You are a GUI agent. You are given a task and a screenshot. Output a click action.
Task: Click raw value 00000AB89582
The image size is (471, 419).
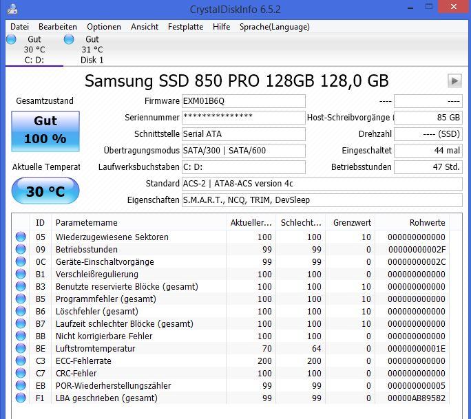417,398
